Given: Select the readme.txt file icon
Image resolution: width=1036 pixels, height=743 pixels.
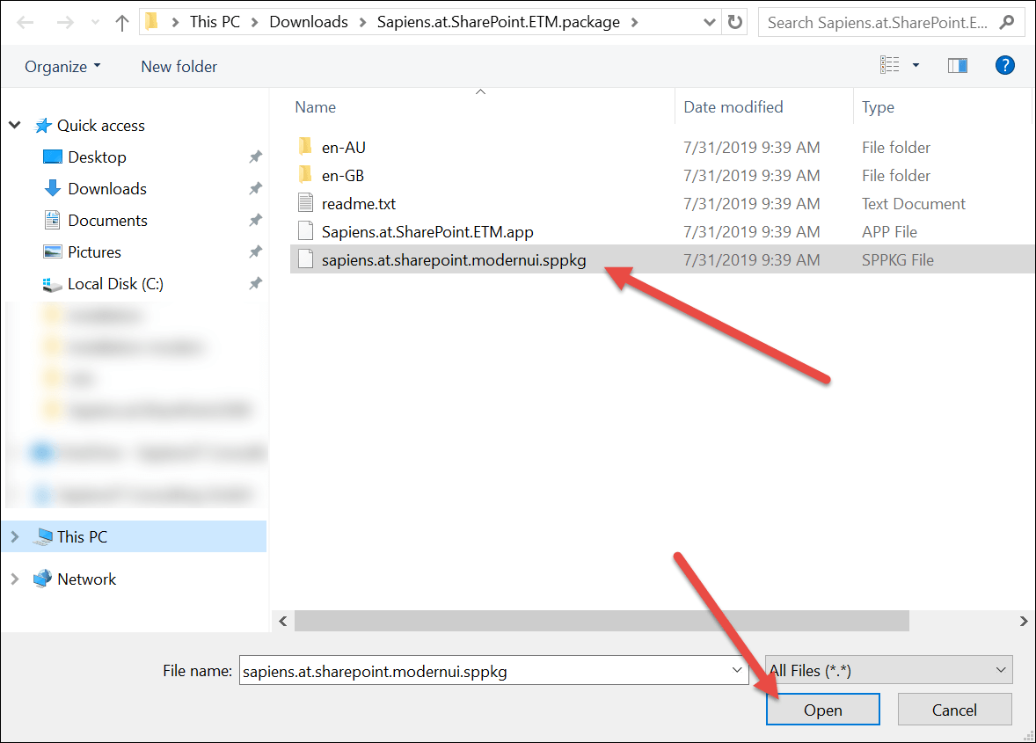Looking at the screenshot, I should pos(305,203).
